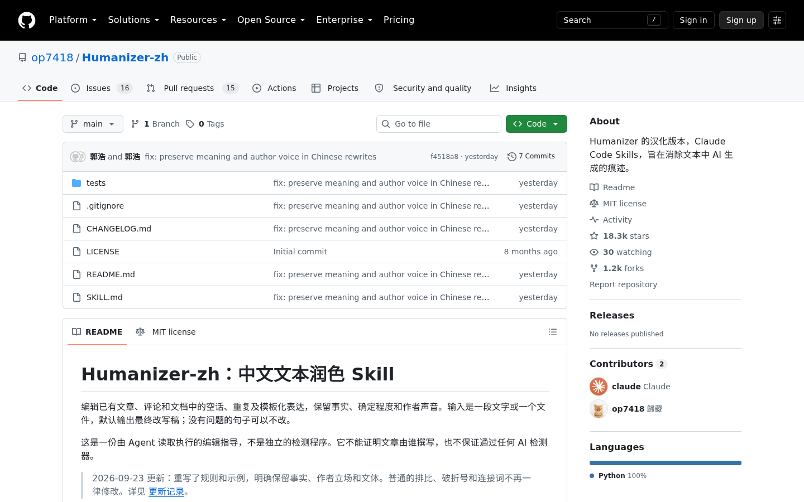Click the Sign up button
The width and height of the screenshot is (804, 502).
(741, 20)
